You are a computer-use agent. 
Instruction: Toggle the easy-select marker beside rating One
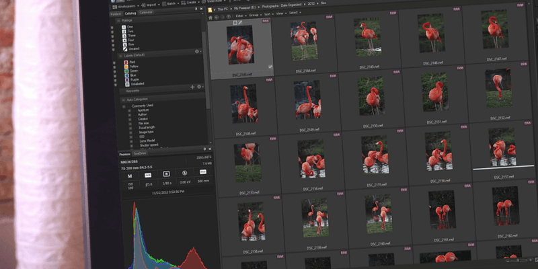tap(112, 28)
